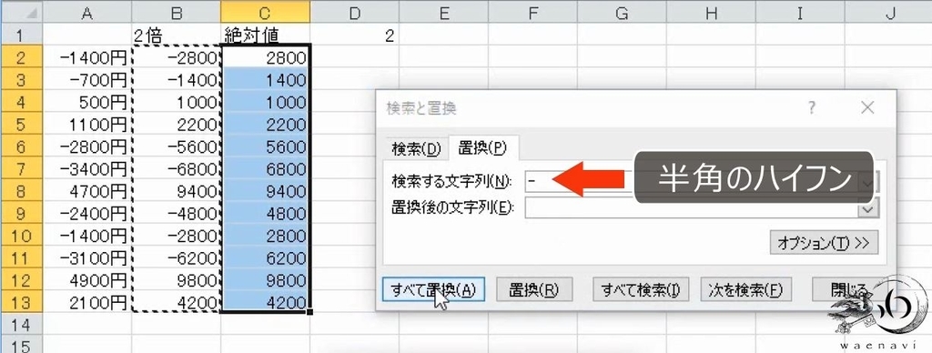Close the 検索と置換 dialog
This screenshot has height=353, width=932.
pyautogui.click(x=867, y=107)
